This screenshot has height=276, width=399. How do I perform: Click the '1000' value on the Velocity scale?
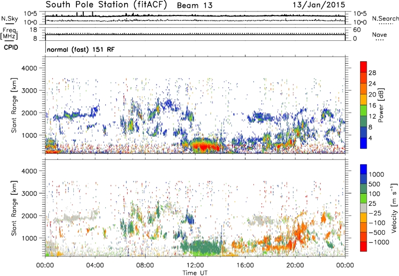point(377,174)
